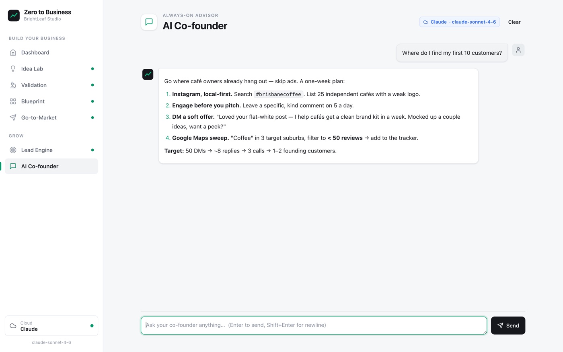563x352 pixels.
Task: Open the Dashboard page
Action: 51,53
